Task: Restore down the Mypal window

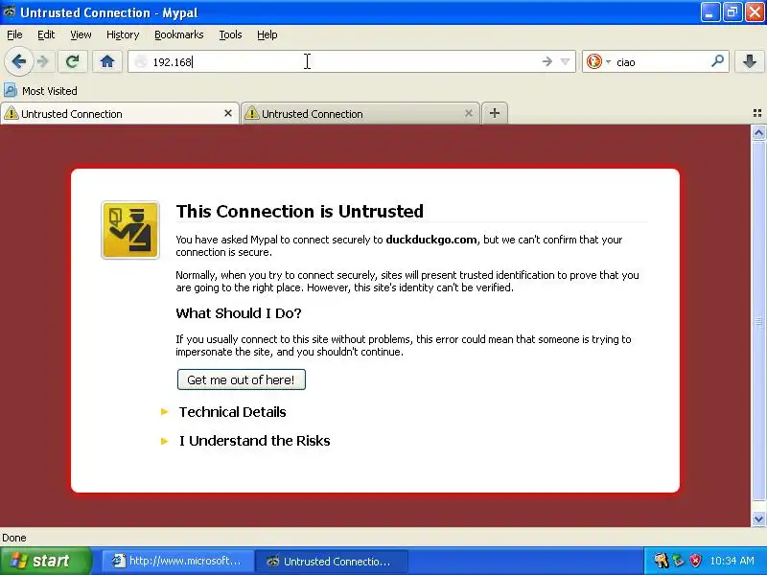Action: point(732,12)
